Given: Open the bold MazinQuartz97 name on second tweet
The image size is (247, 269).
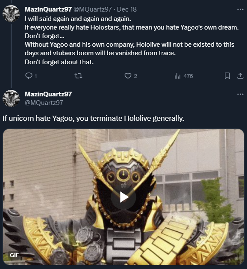Looking at the screenshot, I should tap(48, 94).
